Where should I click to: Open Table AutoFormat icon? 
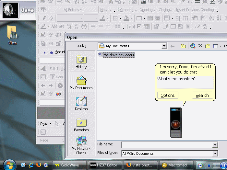point(195,18)
